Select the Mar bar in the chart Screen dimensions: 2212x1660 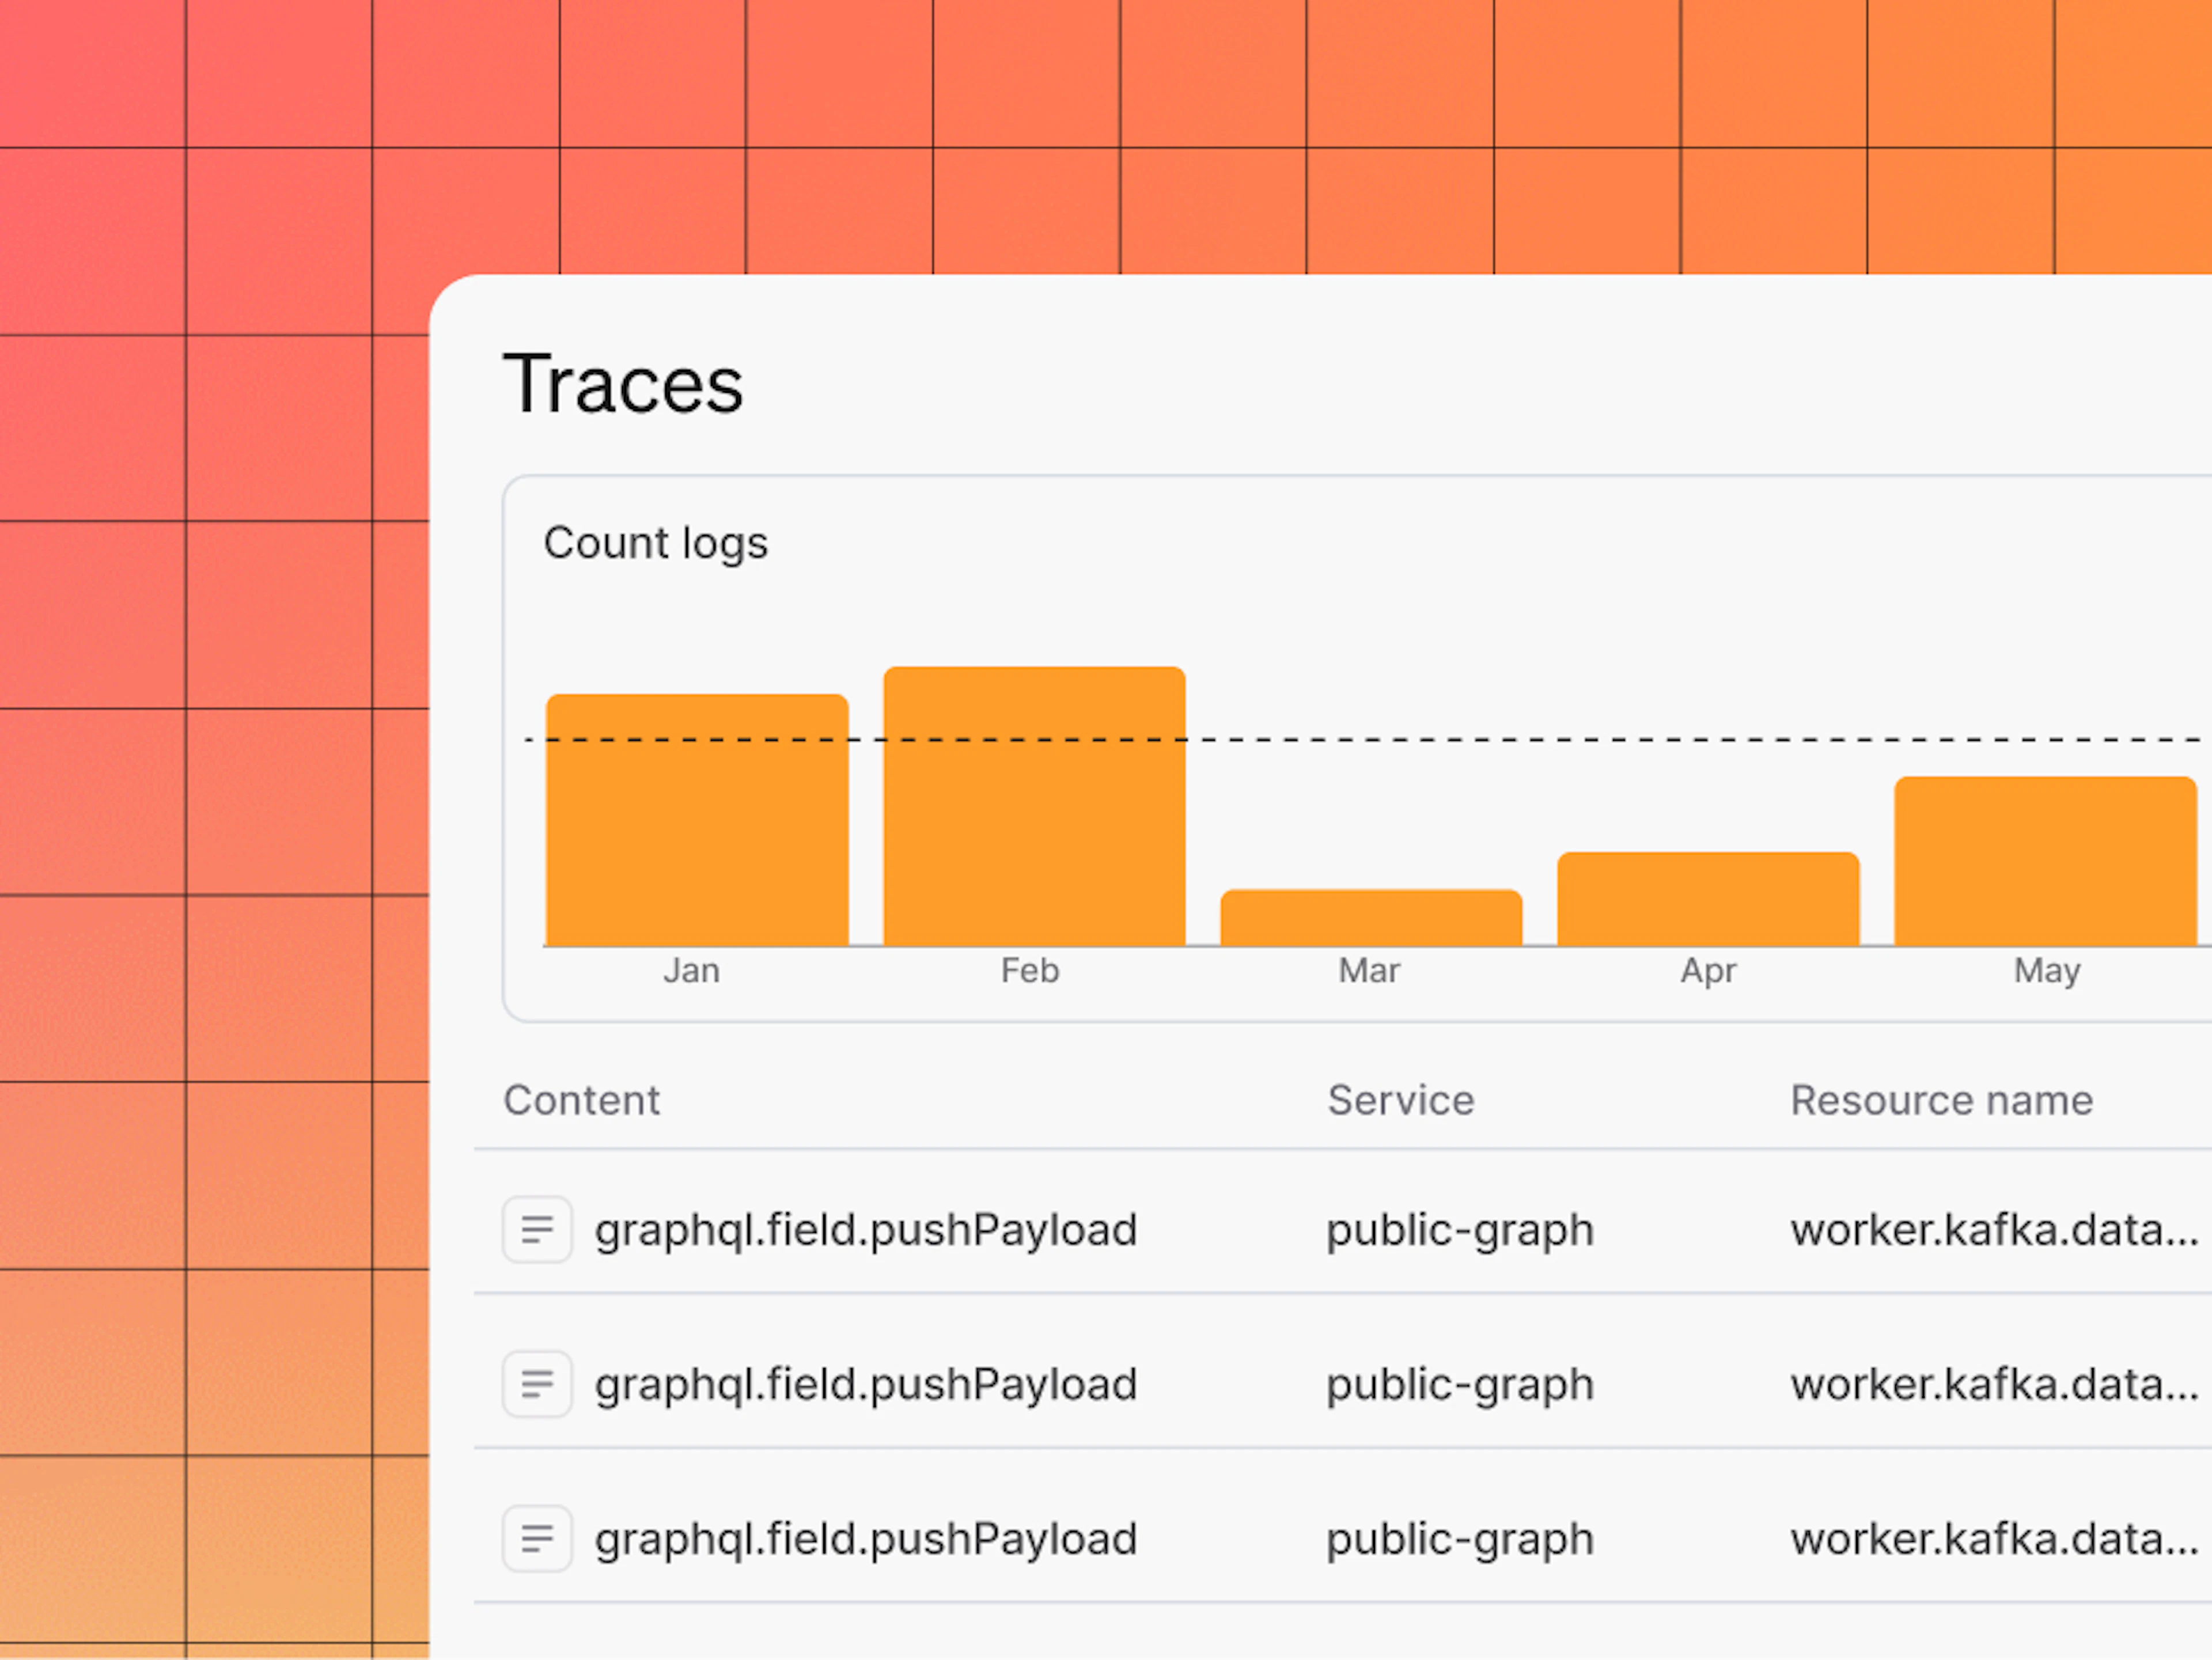click(x=1371, y=917)
